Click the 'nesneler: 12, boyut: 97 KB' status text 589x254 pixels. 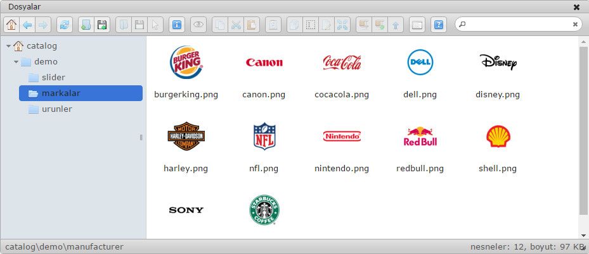(x=527, y=247)
